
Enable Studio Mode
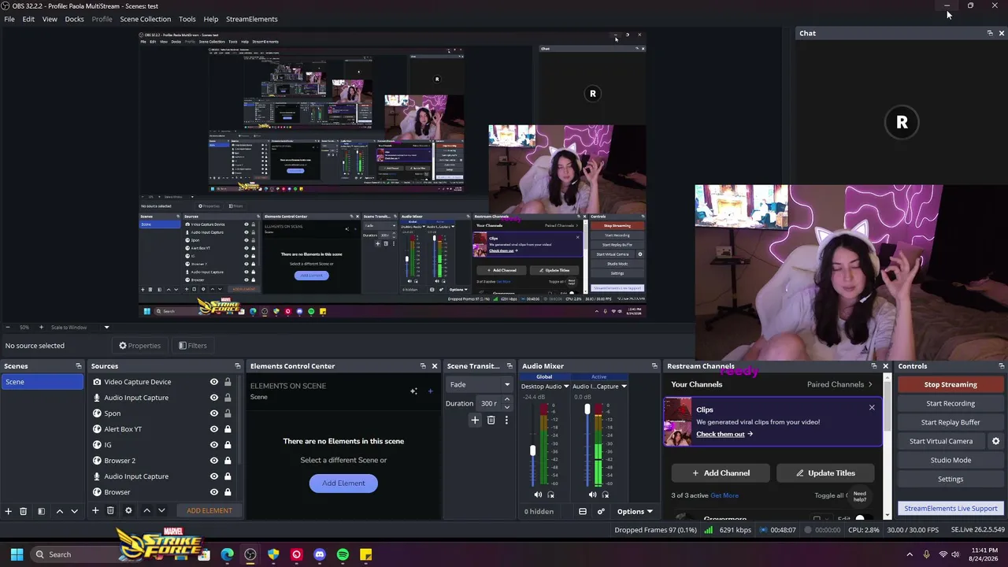(951, 460)
